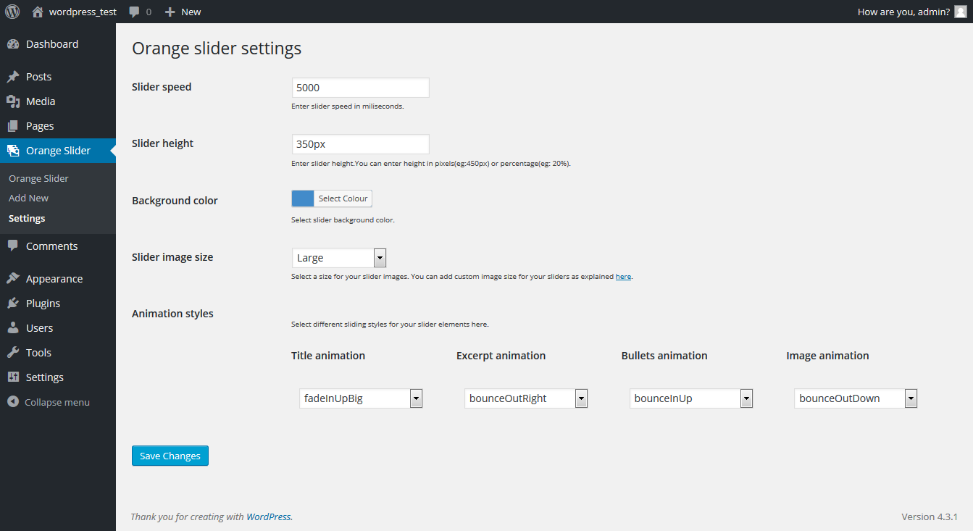
Task: Click wordpress_test site name link
Action: tap(83, 12)
